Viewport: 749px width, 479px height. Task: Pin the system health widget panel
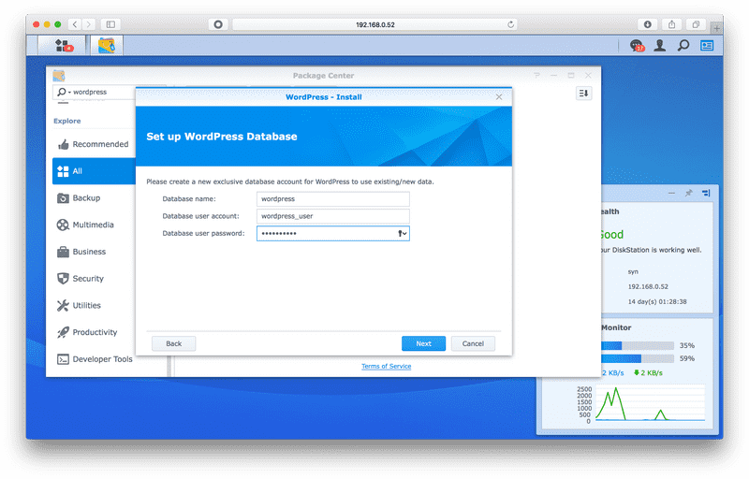click(689, 193)
